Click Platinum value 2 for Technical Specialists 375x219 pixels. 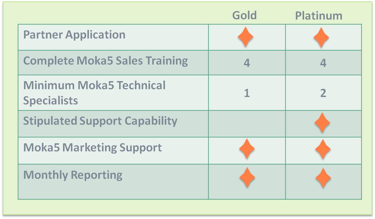point(323,93)
